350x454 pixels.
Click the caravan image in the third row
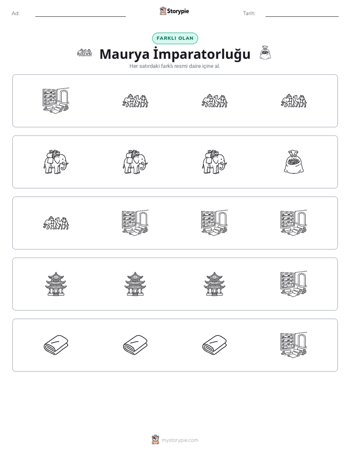[56, 223]
